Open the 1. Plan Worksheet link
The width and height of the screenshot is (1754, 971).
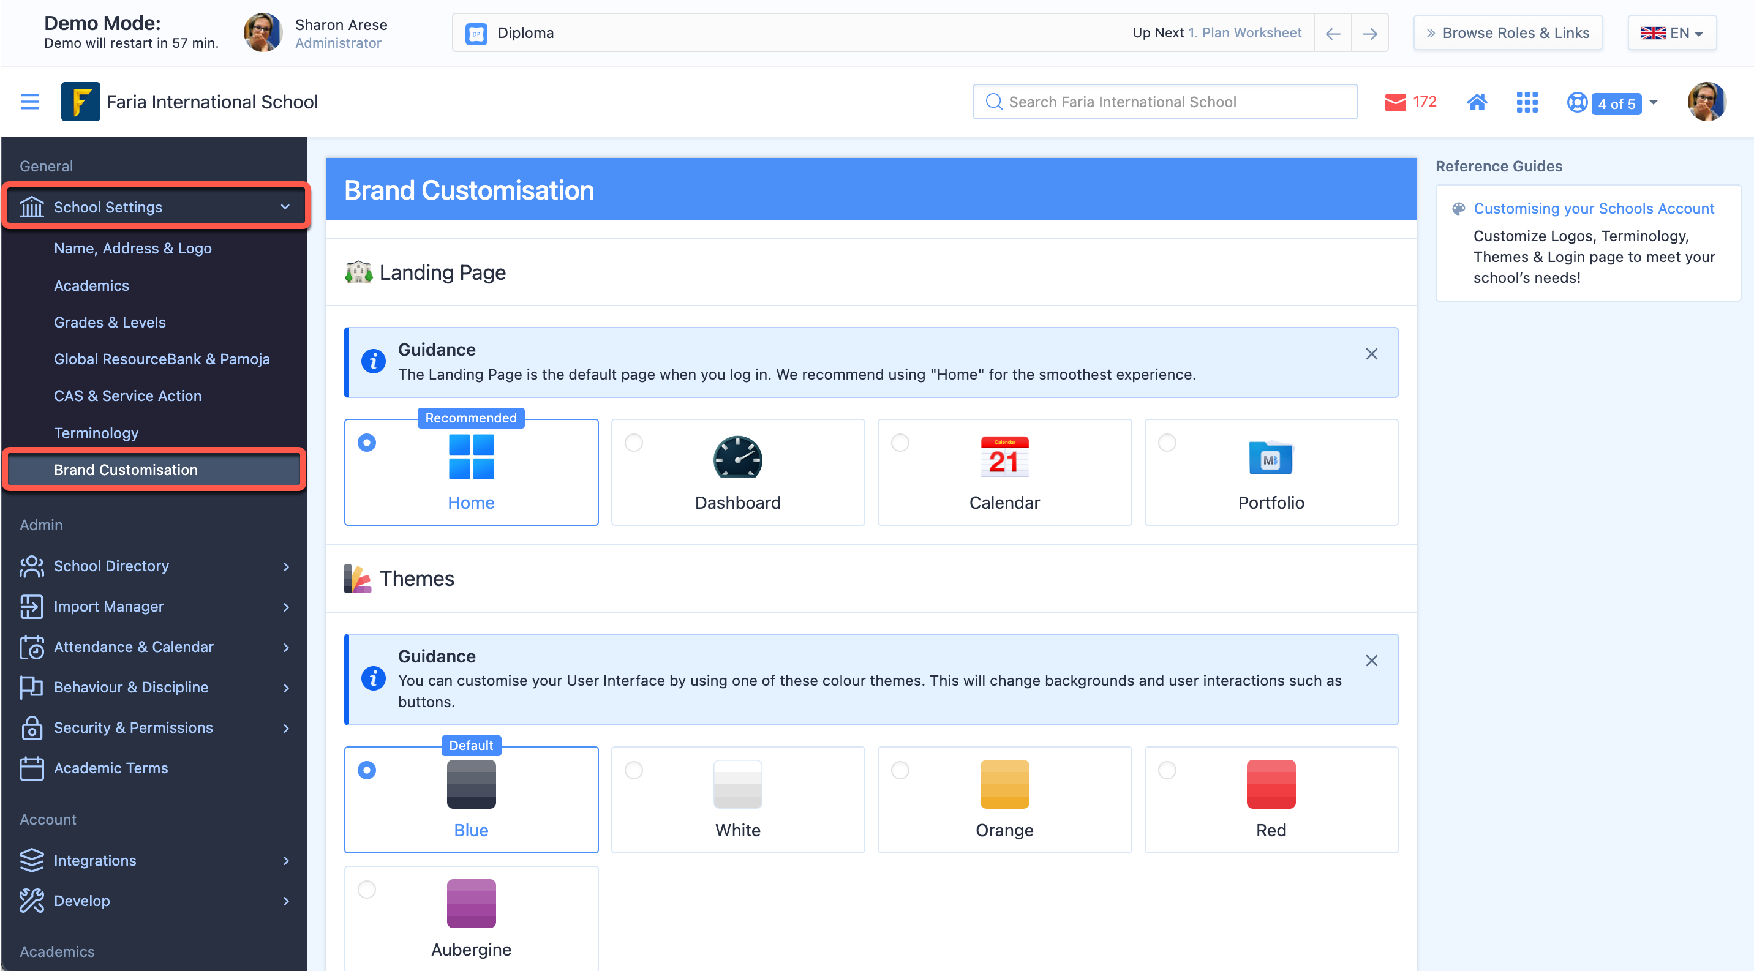pyautogui.click(x=1244, y=33)
